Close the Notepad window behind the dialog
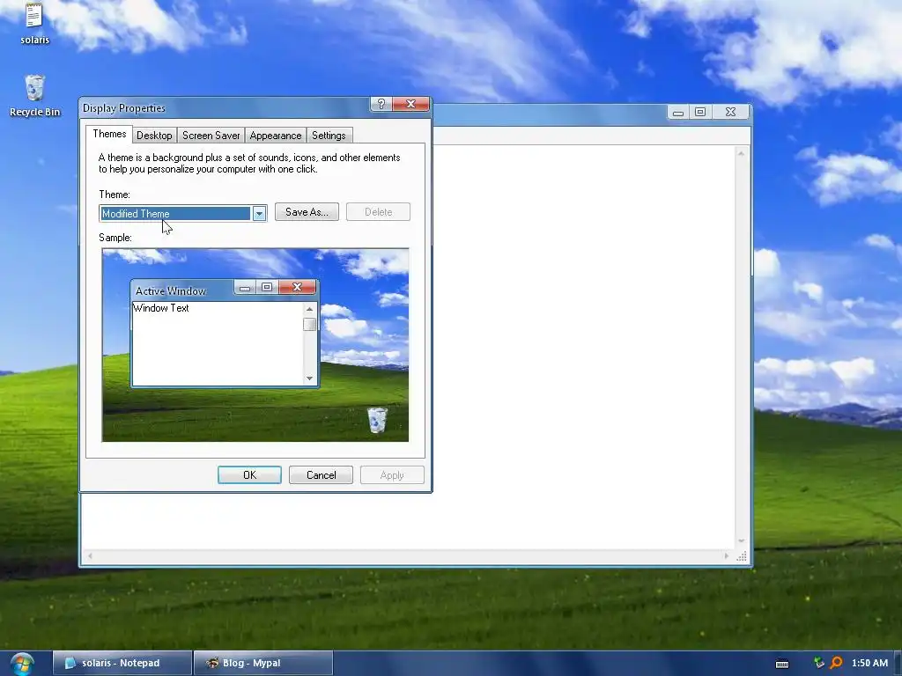The height and width of the screenshot is (676, 902). tap(730, 112)
